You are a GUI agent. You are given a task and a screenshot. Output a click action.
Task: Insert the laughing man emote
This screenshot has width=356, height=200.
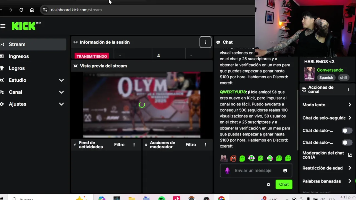(x=224, y=158)
